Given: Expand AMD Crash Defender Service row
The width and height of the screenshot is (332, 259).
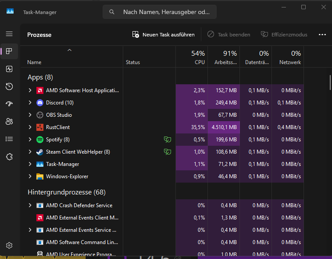Looking at the screenshot, I should point(30,205).
